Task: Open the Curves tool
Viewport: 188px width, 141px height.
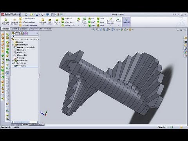Action: coord(118,20)
